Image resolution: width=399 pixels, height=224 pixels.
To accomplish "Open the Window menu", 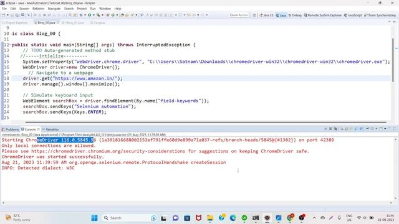I will [x=105, y=9].
